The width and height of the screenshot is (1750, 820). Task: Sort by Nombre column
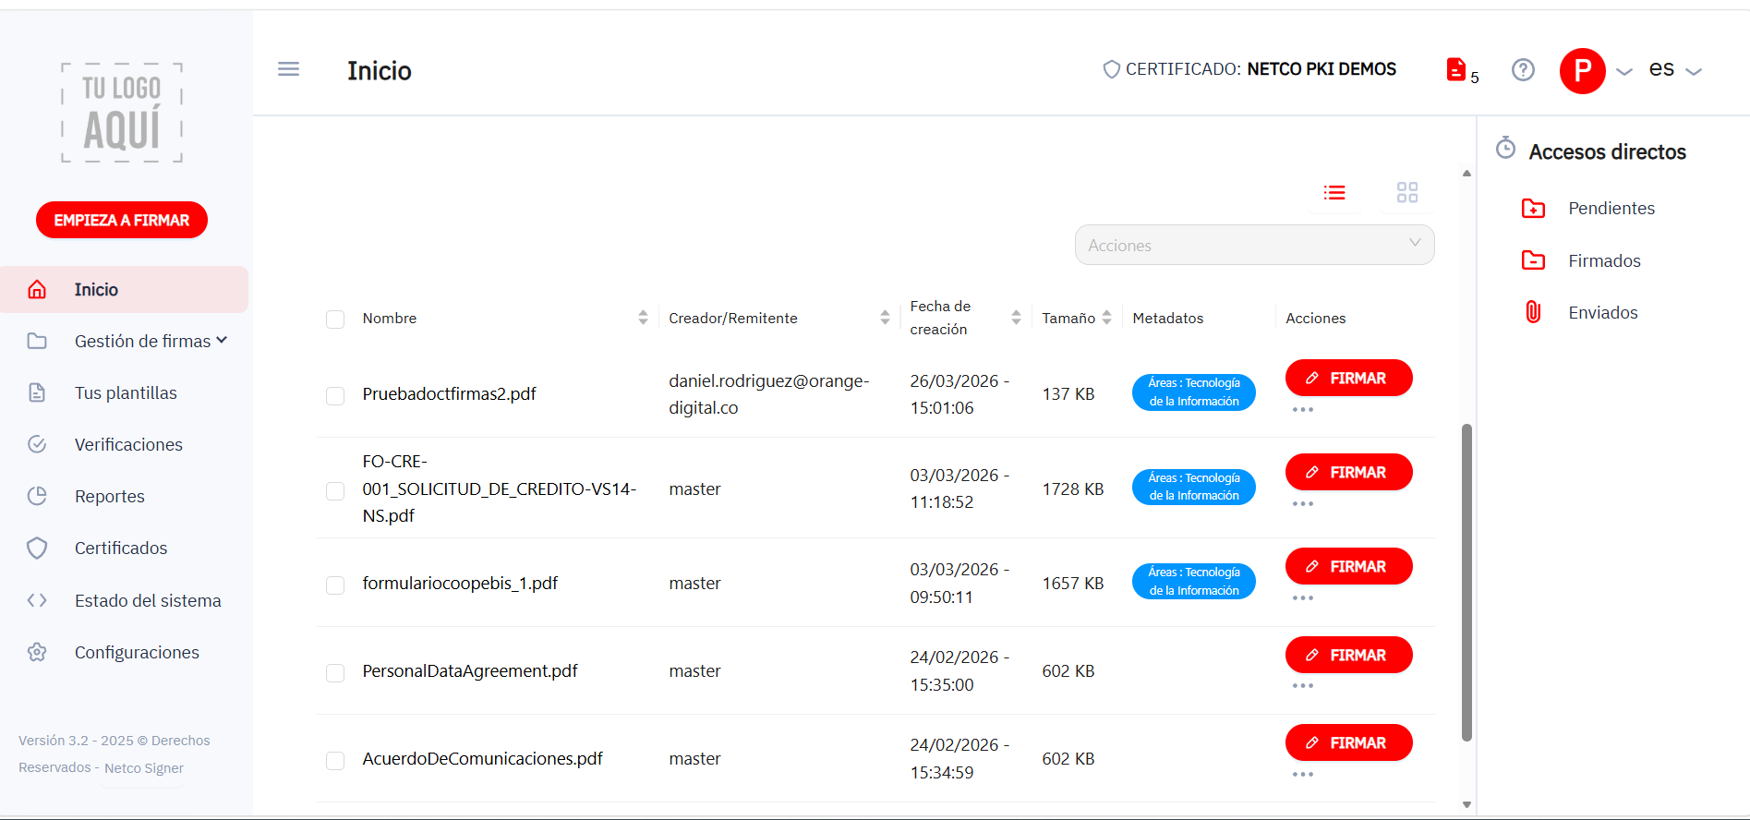[x=643, y=318]
